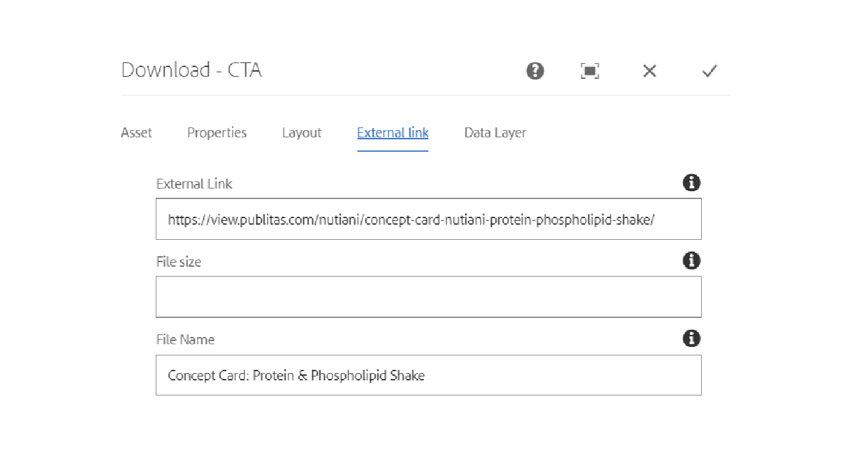This screenshot has width=841, height=473.
Task: Toggle fullscreen mode for the dialog
Action: [590, 71]
